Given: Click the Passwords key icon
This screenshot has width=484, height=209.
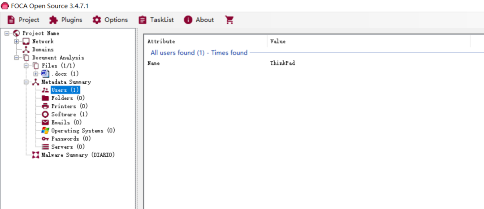Looking at the screenshot, I should click(x=45, y=139).
